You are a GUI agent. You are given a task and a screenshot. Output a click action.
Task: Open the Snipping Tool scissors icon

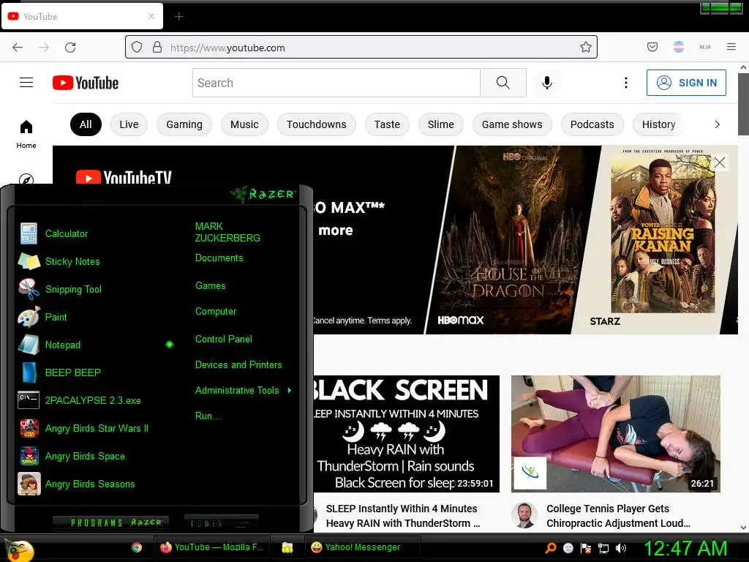(x=29, y=289)
